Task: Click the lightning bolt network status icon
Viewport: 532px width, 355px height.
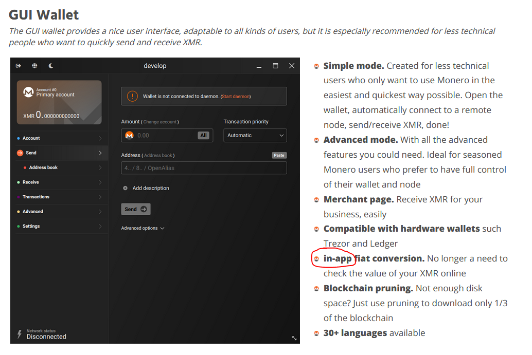Action: 20,334
